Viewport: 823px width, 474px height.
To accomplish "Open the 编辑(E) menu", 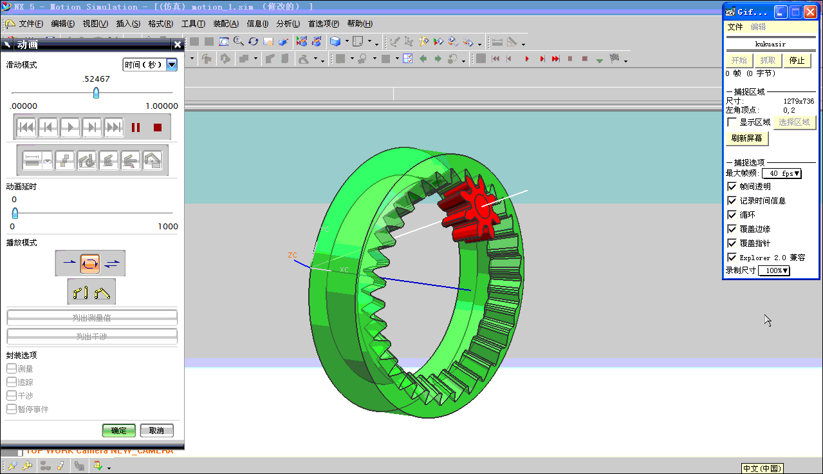I will (63, 24).
